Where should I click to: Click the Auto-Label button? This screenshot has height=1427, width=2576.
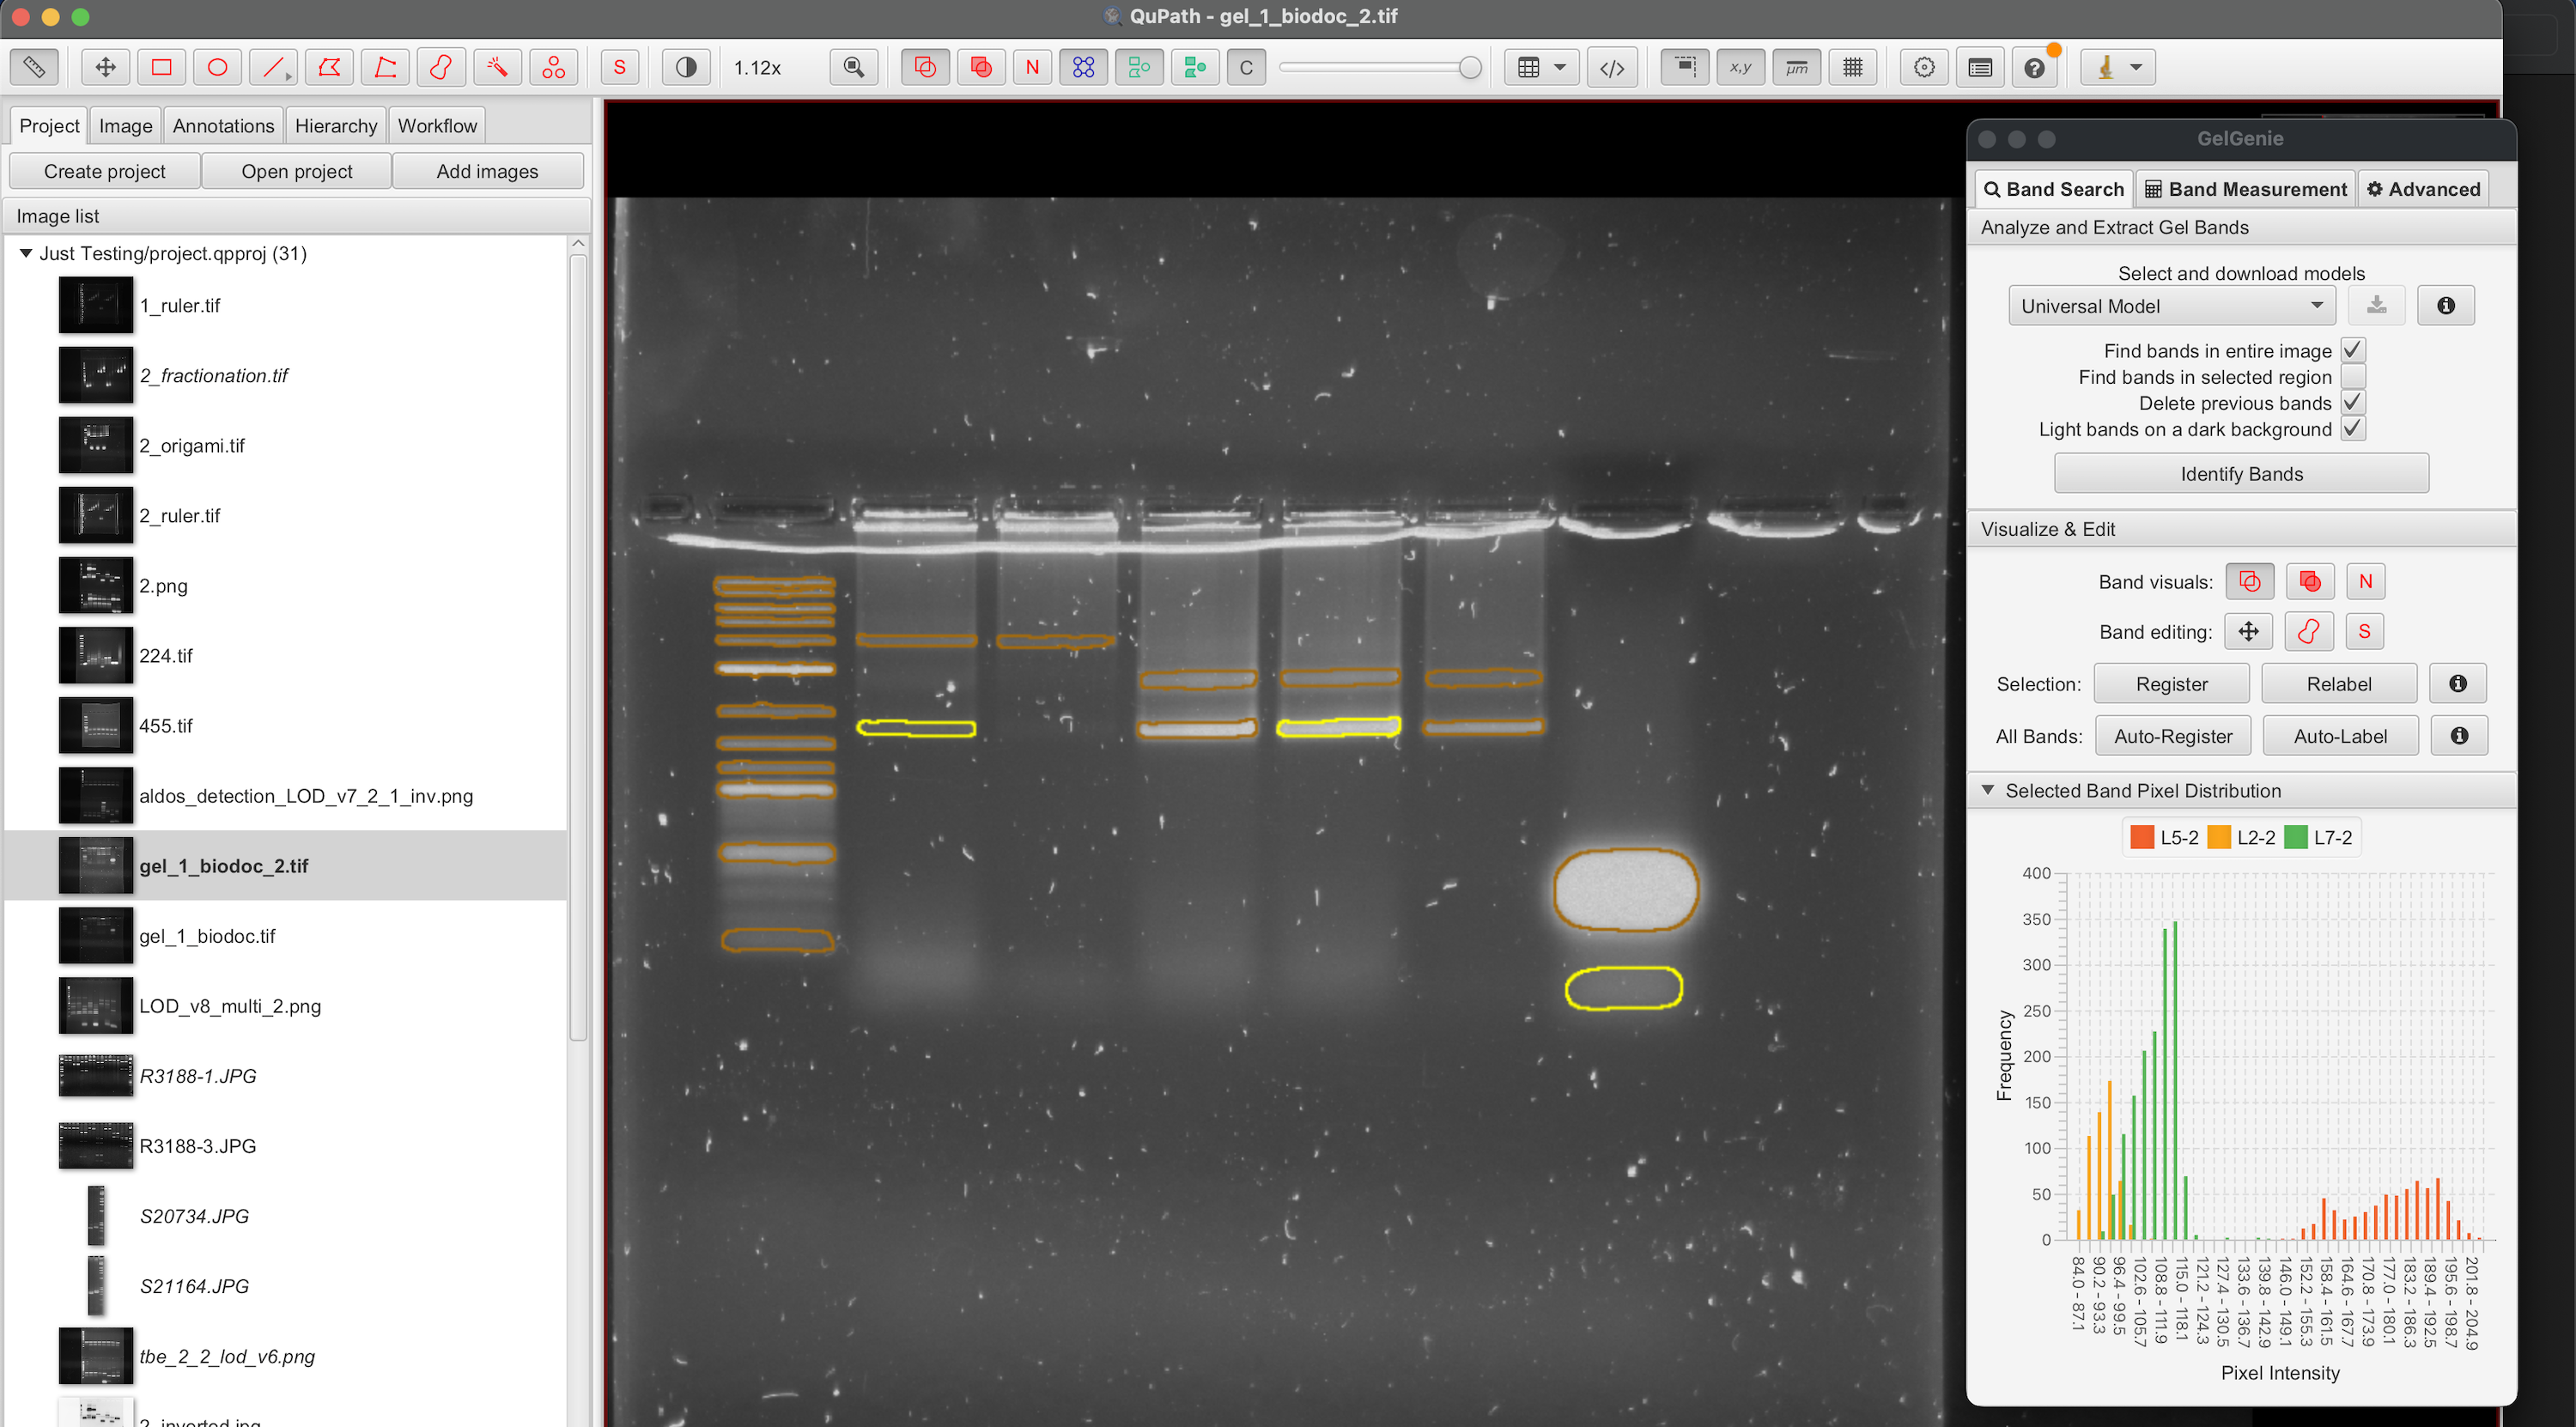2340,736
